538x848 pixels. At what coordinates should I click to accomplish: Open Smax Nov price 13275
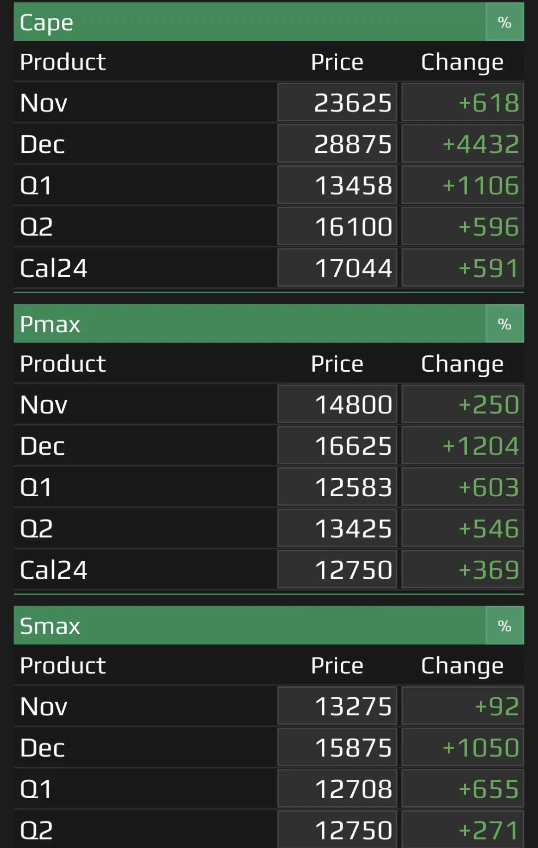coord(337,706)
